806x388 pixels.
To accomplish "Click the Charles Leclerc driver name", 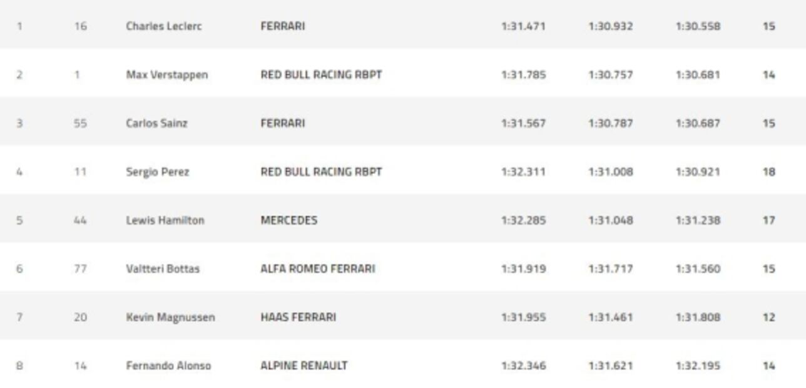I will (164, 26).
